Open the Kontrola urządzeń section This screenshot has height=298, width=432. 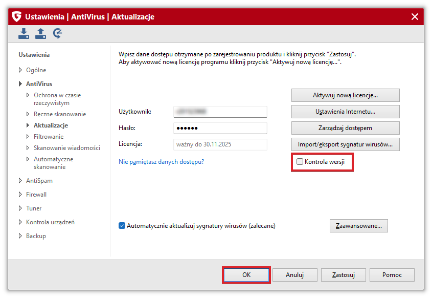pyautogui.click(x=51, y=222)
